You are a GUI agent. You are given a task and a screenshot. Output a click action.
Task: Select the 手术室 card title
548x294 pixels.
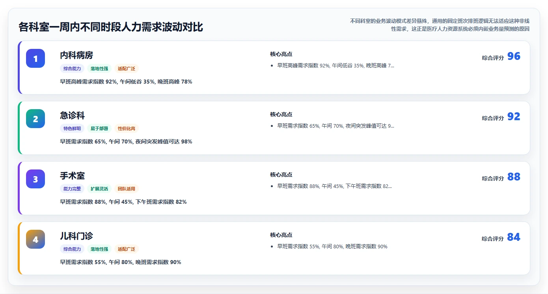[x=72, y=176]
